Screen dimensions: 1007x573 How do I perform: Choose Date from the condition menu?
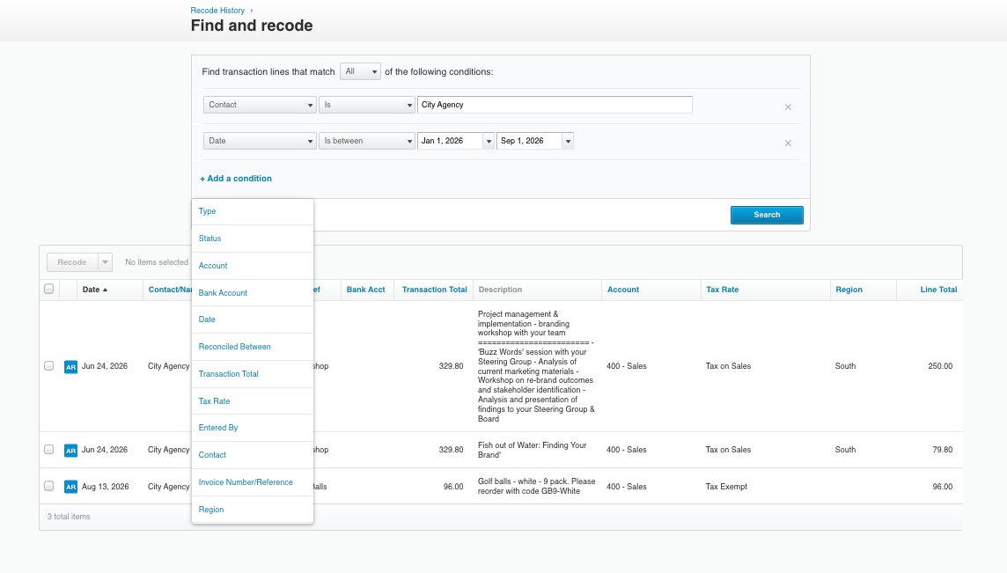coord(253,320)
